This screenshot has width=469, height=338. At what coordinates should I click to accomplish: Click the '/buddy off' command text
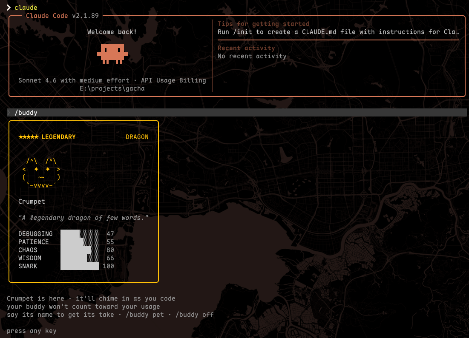tap(195, 315)
